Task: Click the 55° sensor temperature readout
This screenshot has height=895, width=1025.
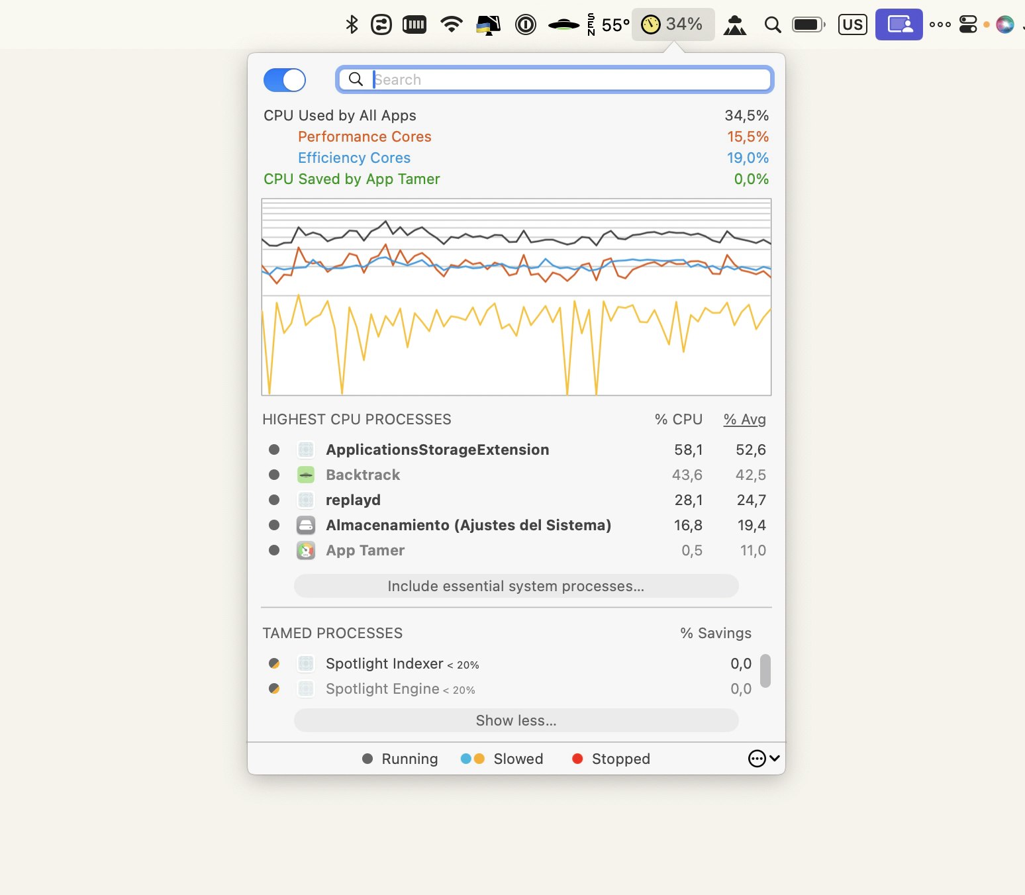Action: 609,25
